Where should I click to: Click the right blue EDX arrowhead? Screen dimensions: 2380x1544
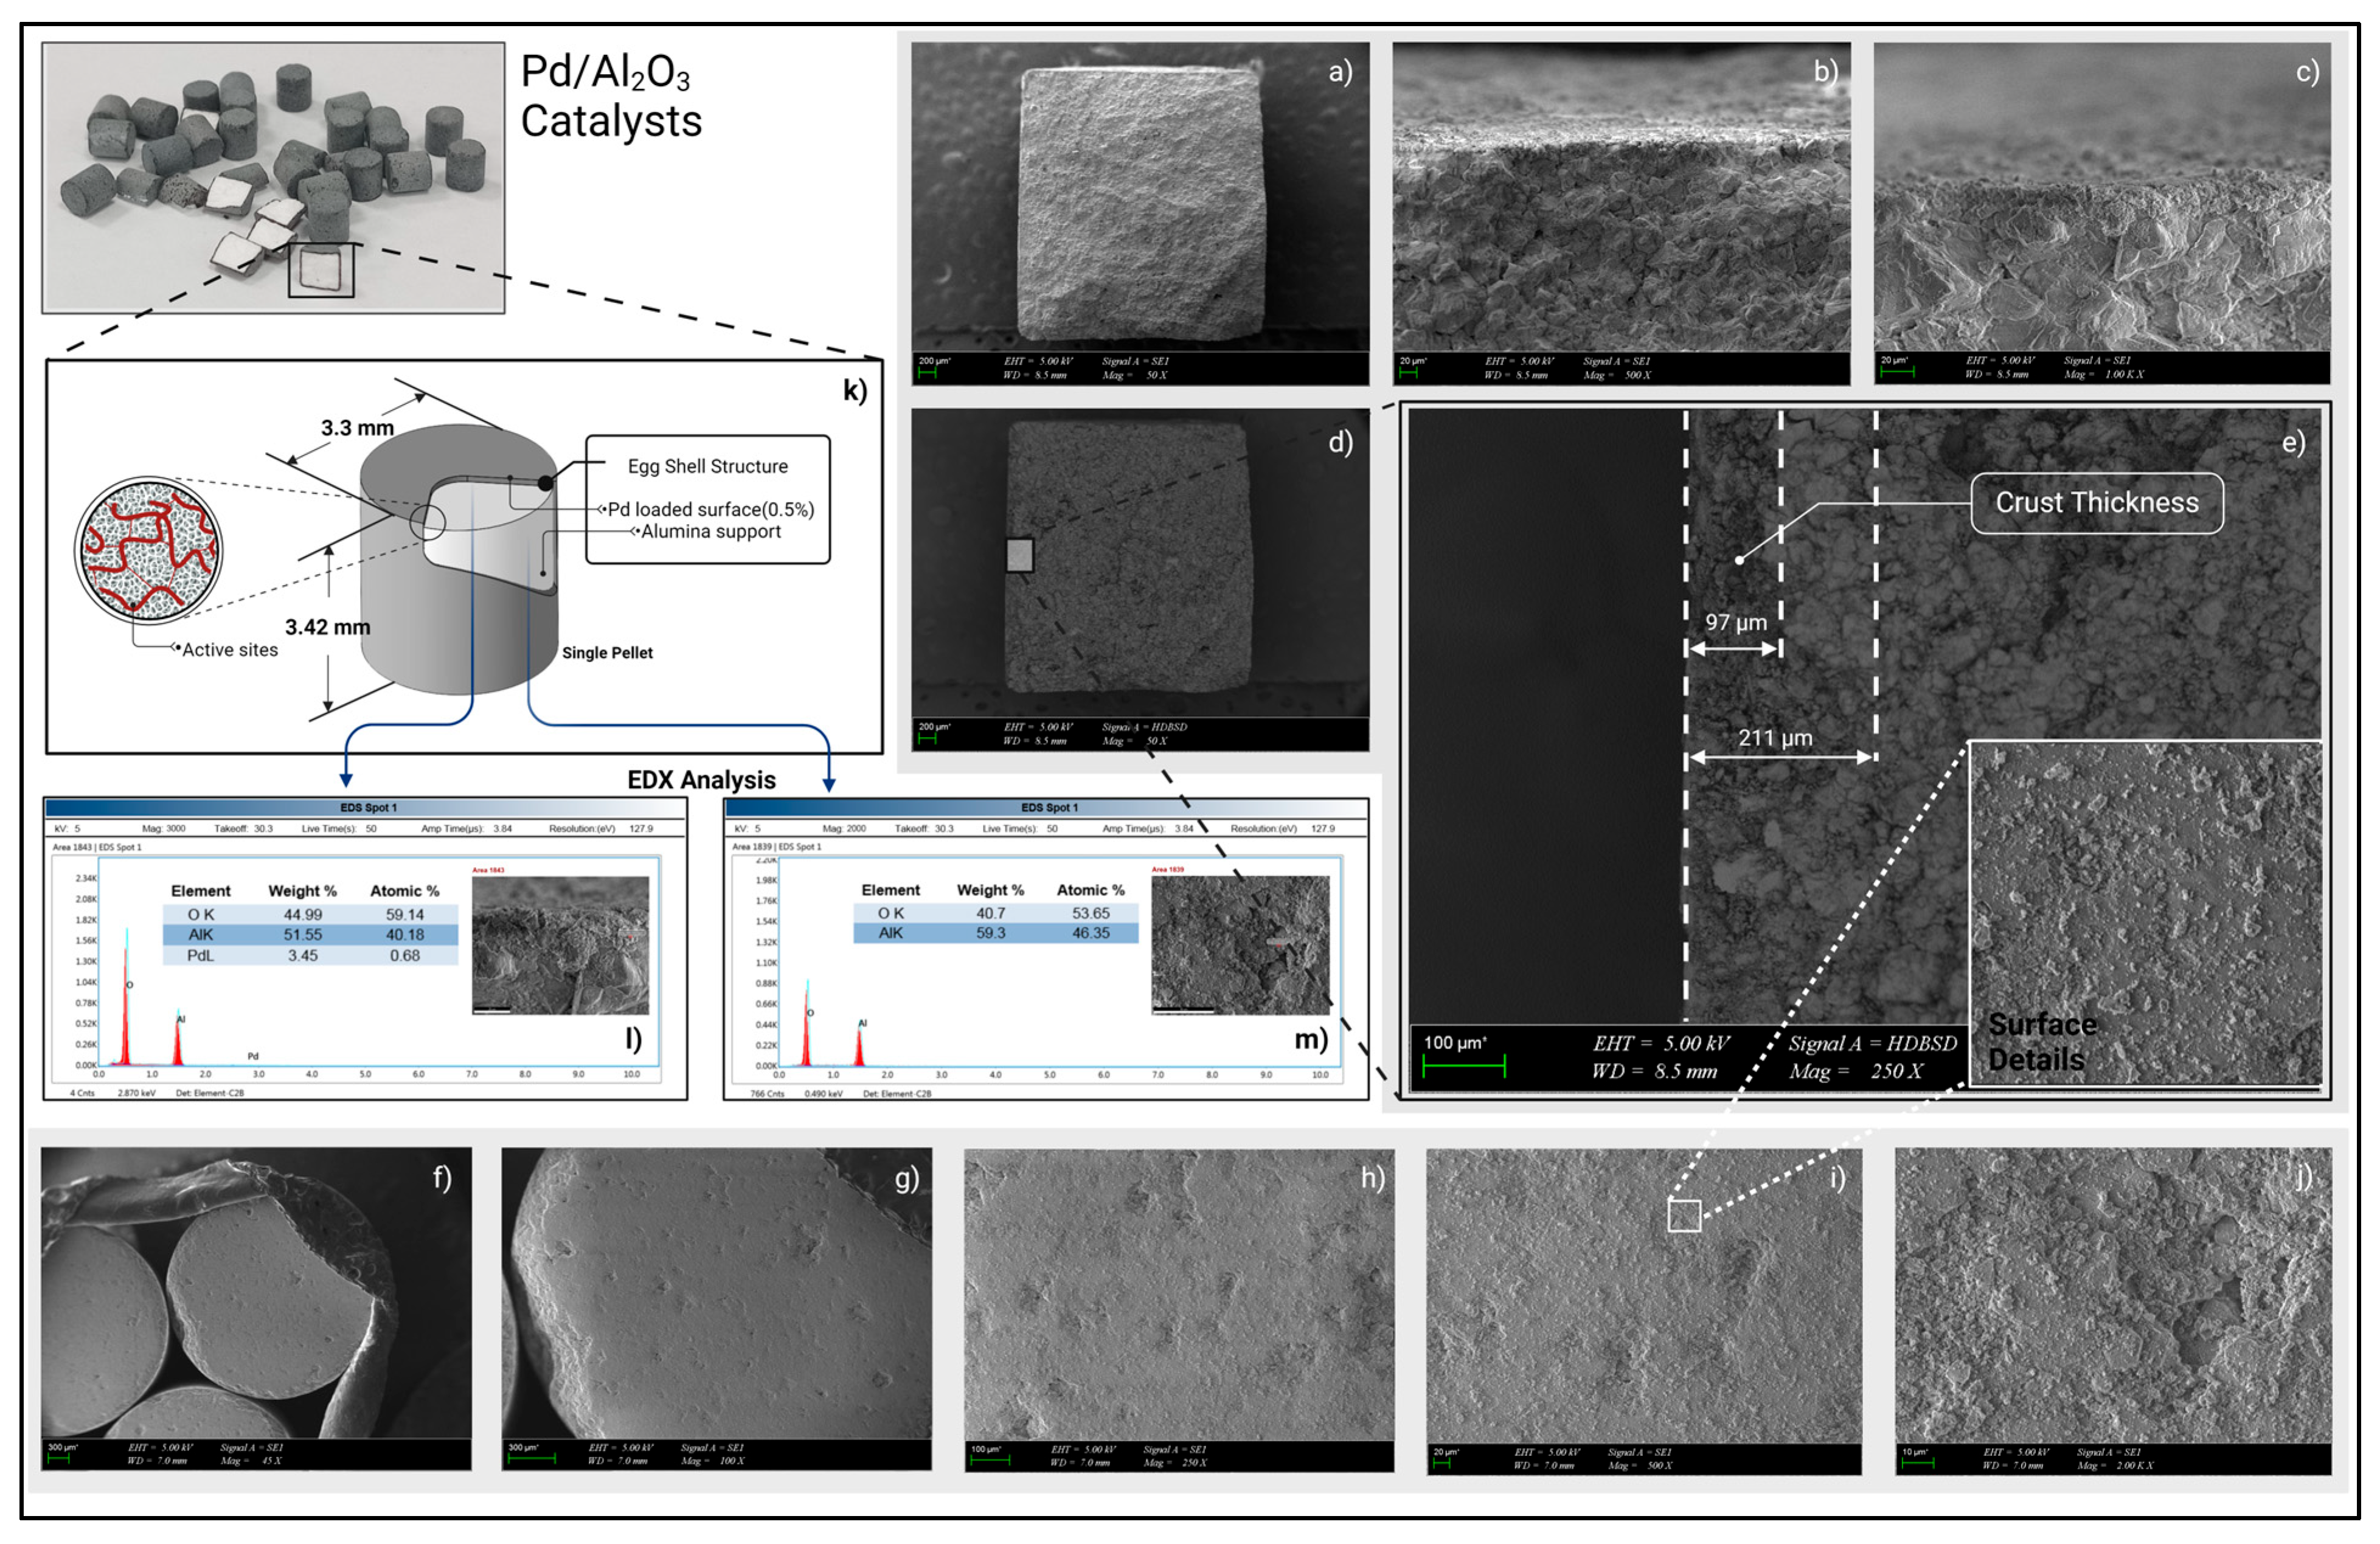(829, 785)
